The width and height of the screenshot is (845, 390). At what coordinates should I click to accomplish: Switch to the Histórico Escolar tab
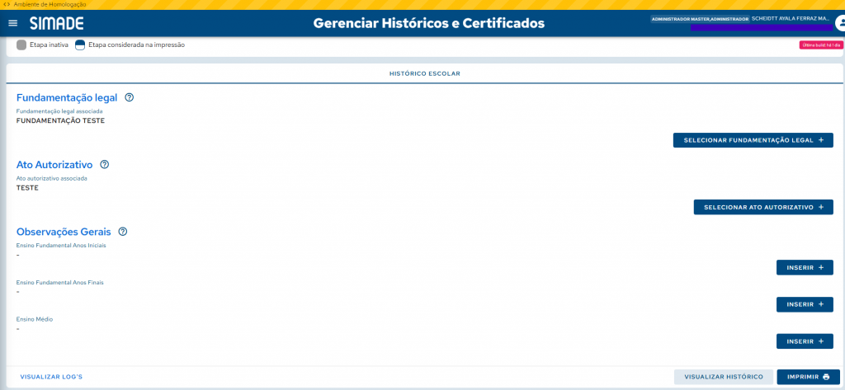[x=424, y=73]
